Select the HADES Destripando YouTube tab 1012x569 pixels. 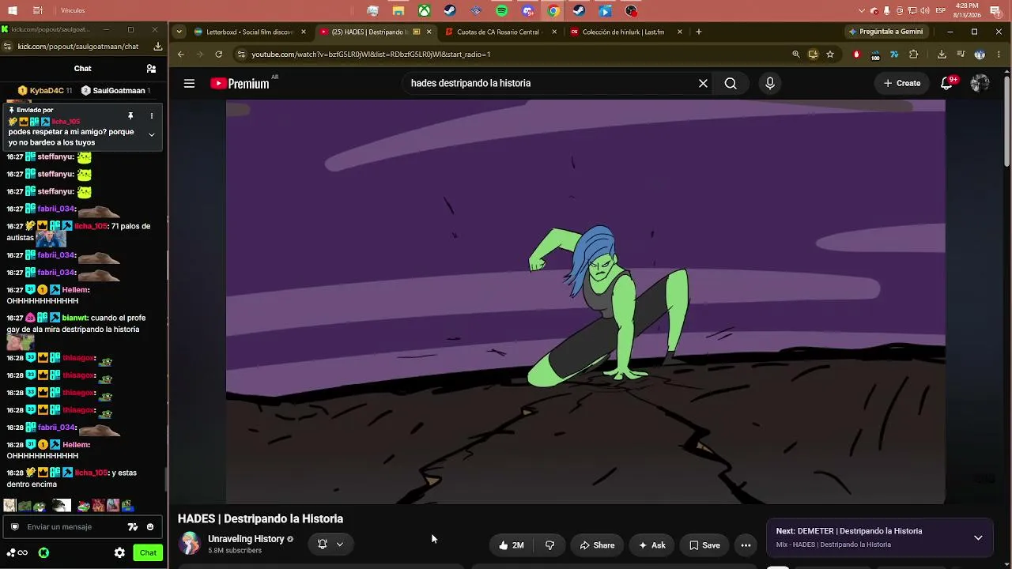[x=375, y=32]
